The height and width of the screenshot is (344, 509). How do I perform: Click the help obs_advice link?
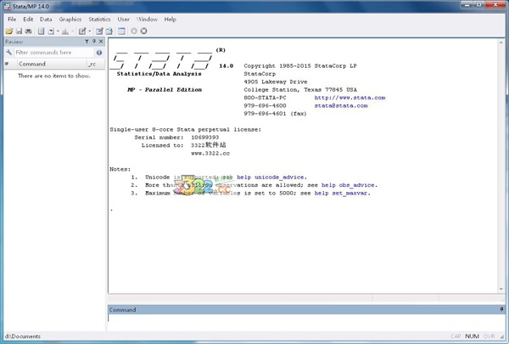pyautogui.click(x=348, y=185)
